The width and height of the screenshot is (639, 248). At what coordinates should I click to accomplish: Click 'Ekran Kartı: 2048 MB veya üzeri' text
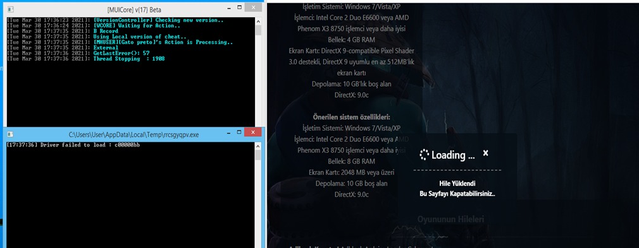click(351, 172)
